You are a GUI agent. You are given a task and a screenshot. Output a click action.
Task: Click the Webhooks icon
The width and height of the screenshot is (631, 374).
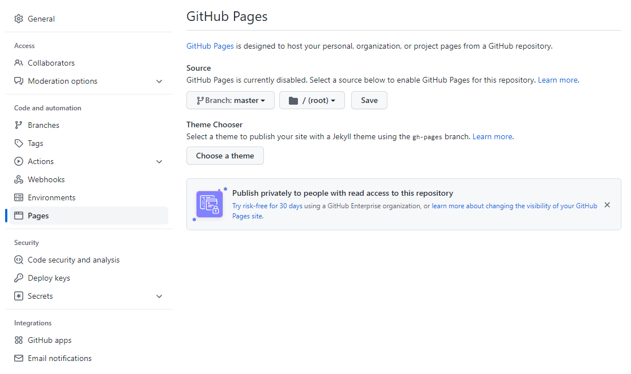click(19, 179)
